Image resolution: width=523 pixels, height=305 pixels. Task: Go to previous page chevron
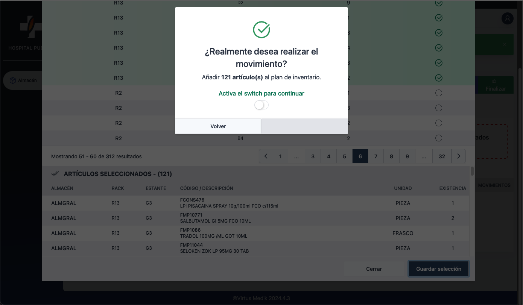[266, 156]
